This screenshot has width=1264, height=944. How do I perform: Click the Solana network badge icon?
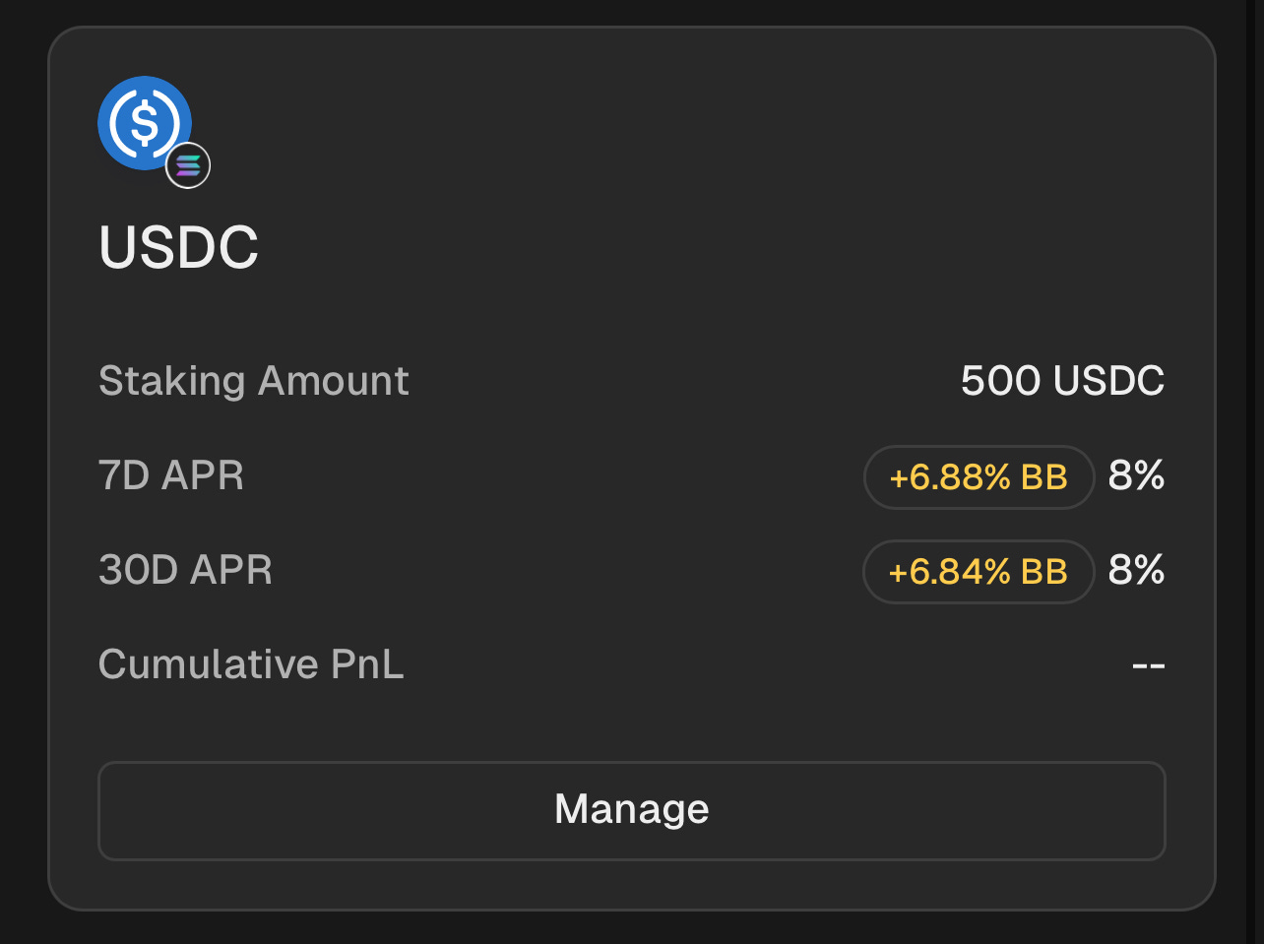click(x=188, y=165)
